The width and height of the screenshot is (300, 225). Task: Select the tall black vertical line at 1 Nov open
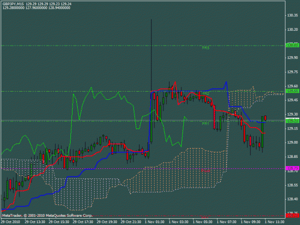[x=151, y=56]
